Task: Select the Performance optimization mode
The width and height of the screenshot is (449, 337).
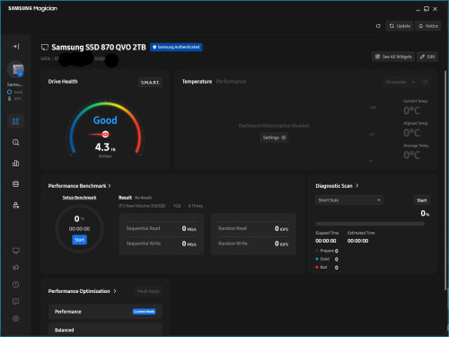Action: [x=105, y=312]
